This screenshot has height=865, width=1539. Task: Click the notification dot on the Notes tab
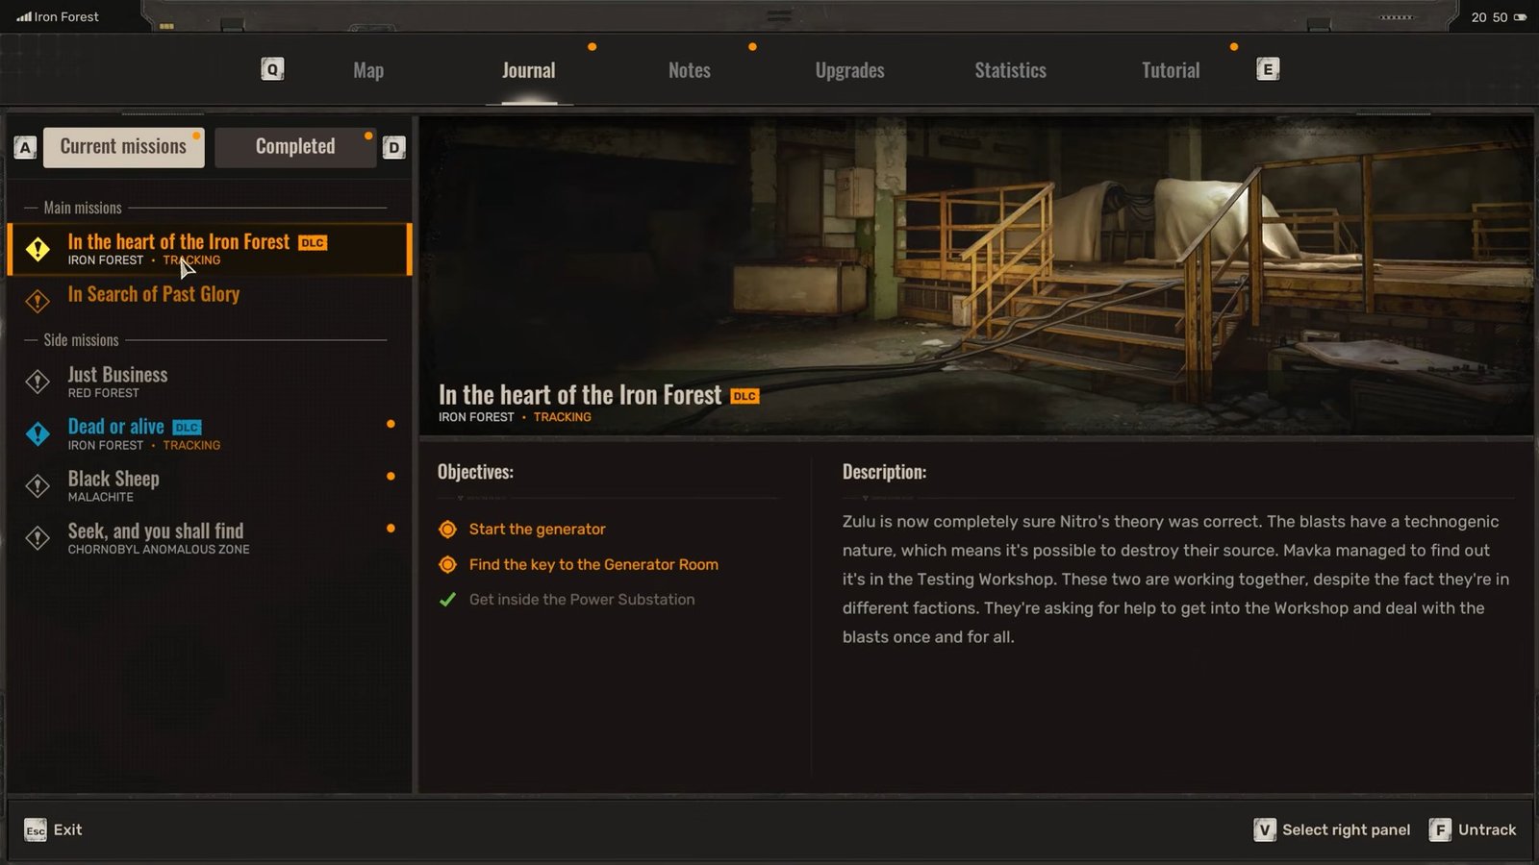click(x=752, y=46)
